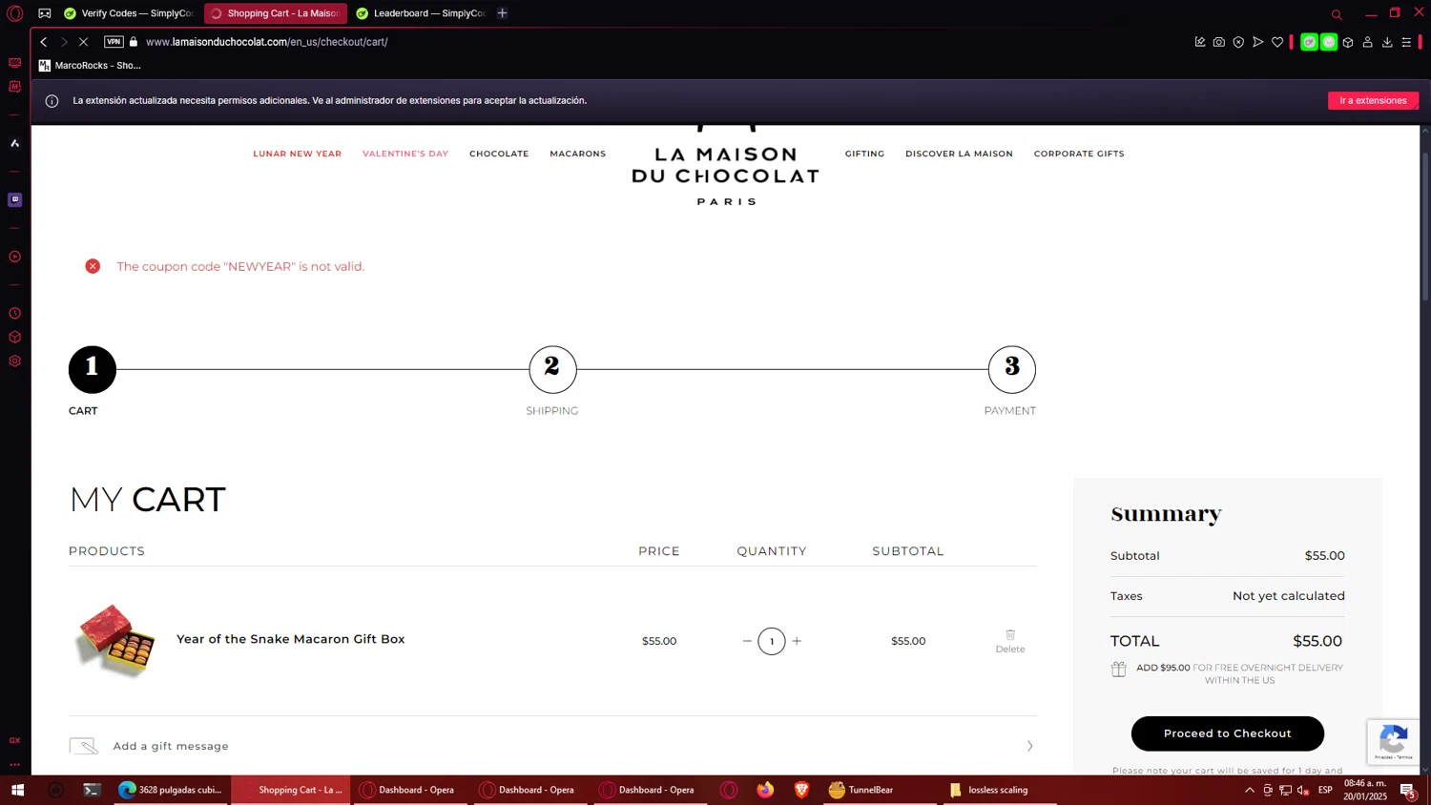Click the Snake Macaron Gift Box thumbnail
This screenshot has width=1431, height=805.
115,640
